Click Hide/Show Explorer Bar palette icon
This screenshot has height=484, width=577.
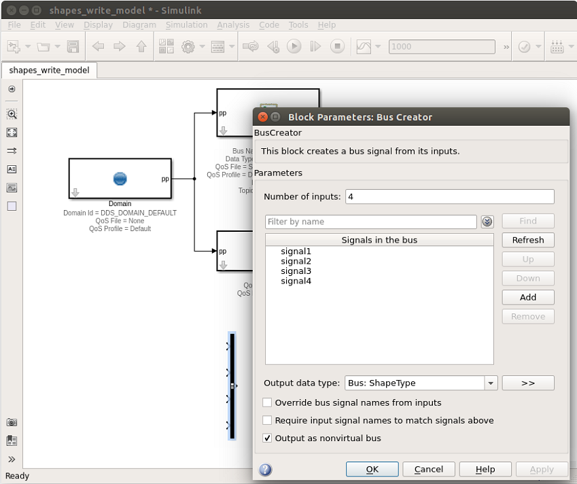[12, 89]
